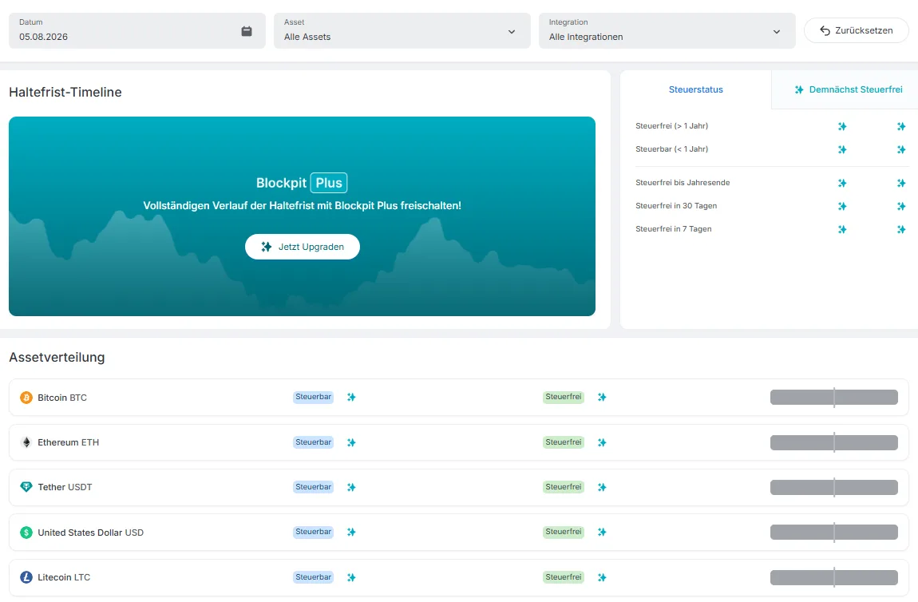Click the Plus sparkle beside Tether's Steuerfrei badge
This screenshot has width=918, height=602.
[602, 487]
